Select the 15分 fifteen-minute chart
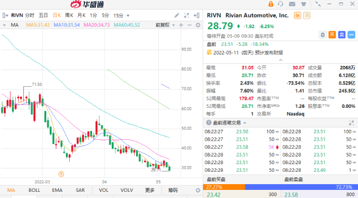The height and width of the screenshot is (198, 358). pyautogui.click(x=118, y=15)
